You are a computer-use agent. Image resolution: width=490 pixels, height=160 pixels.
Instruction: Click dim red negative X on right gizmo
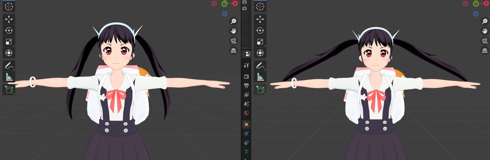click(465, 3)
